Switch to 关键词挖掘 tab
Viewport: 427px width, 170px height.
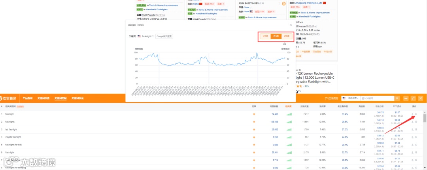[x=60, y=98]
